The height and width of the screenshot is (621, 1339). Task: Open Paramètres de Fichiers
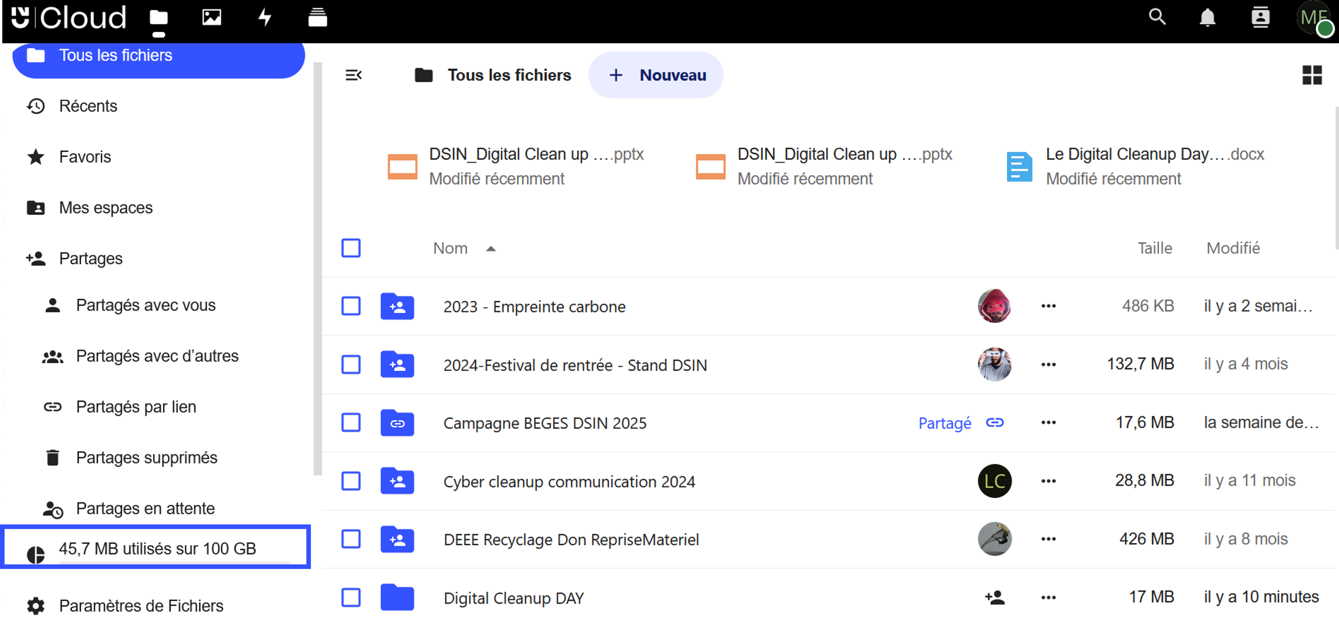(x=141, y=605)
